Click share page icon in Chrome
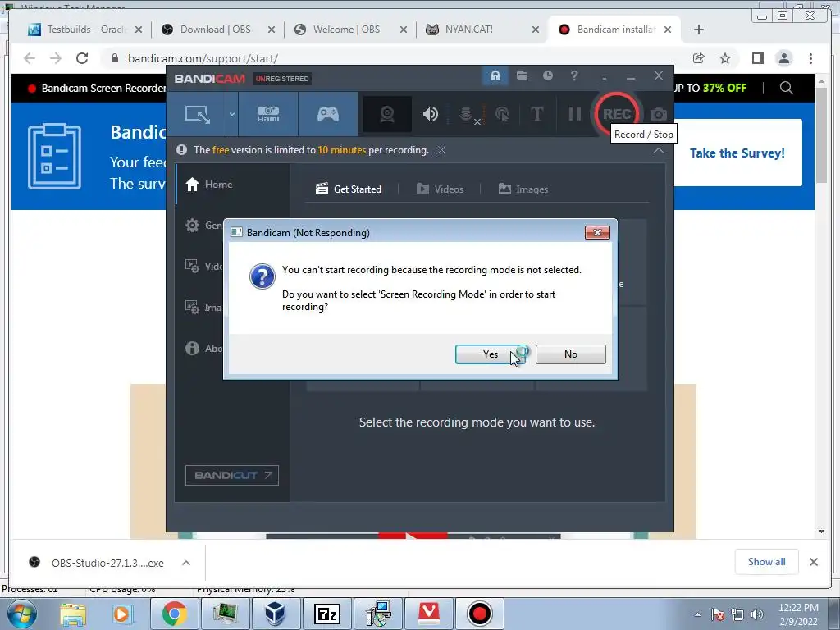This screenshot has height=630, width=840. (699, 58)
